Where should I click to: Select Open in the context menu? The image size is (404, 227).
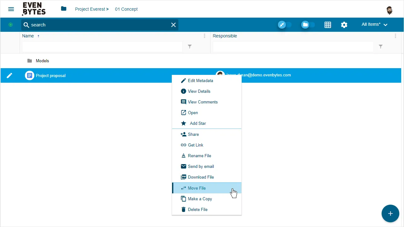207,113
